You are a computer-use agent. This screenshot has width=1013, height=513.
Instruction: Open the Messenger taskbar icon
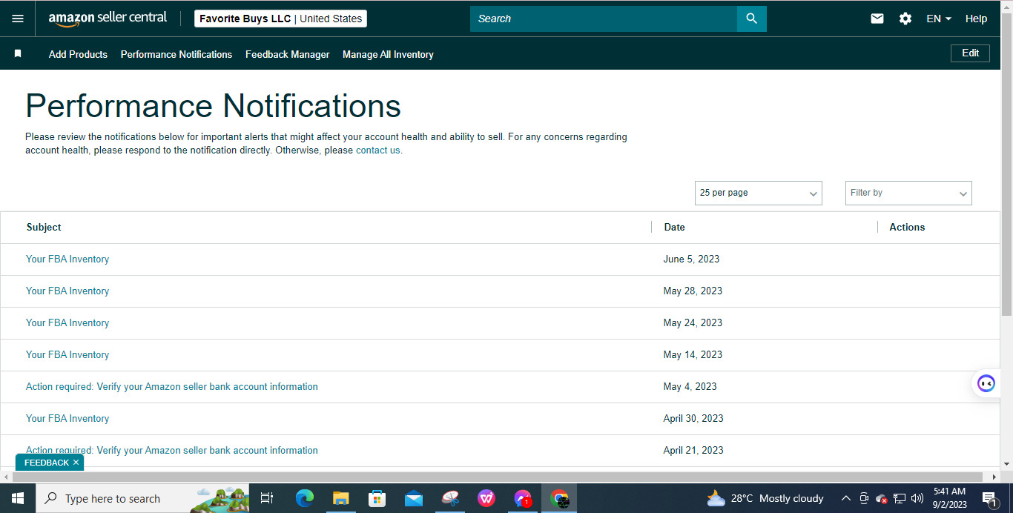(523, 498)
